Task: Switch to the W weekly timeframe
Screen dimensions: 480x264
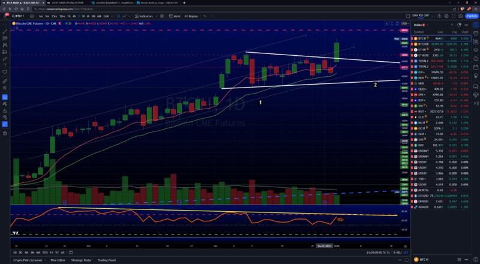Action: click(x=83, y=16)
